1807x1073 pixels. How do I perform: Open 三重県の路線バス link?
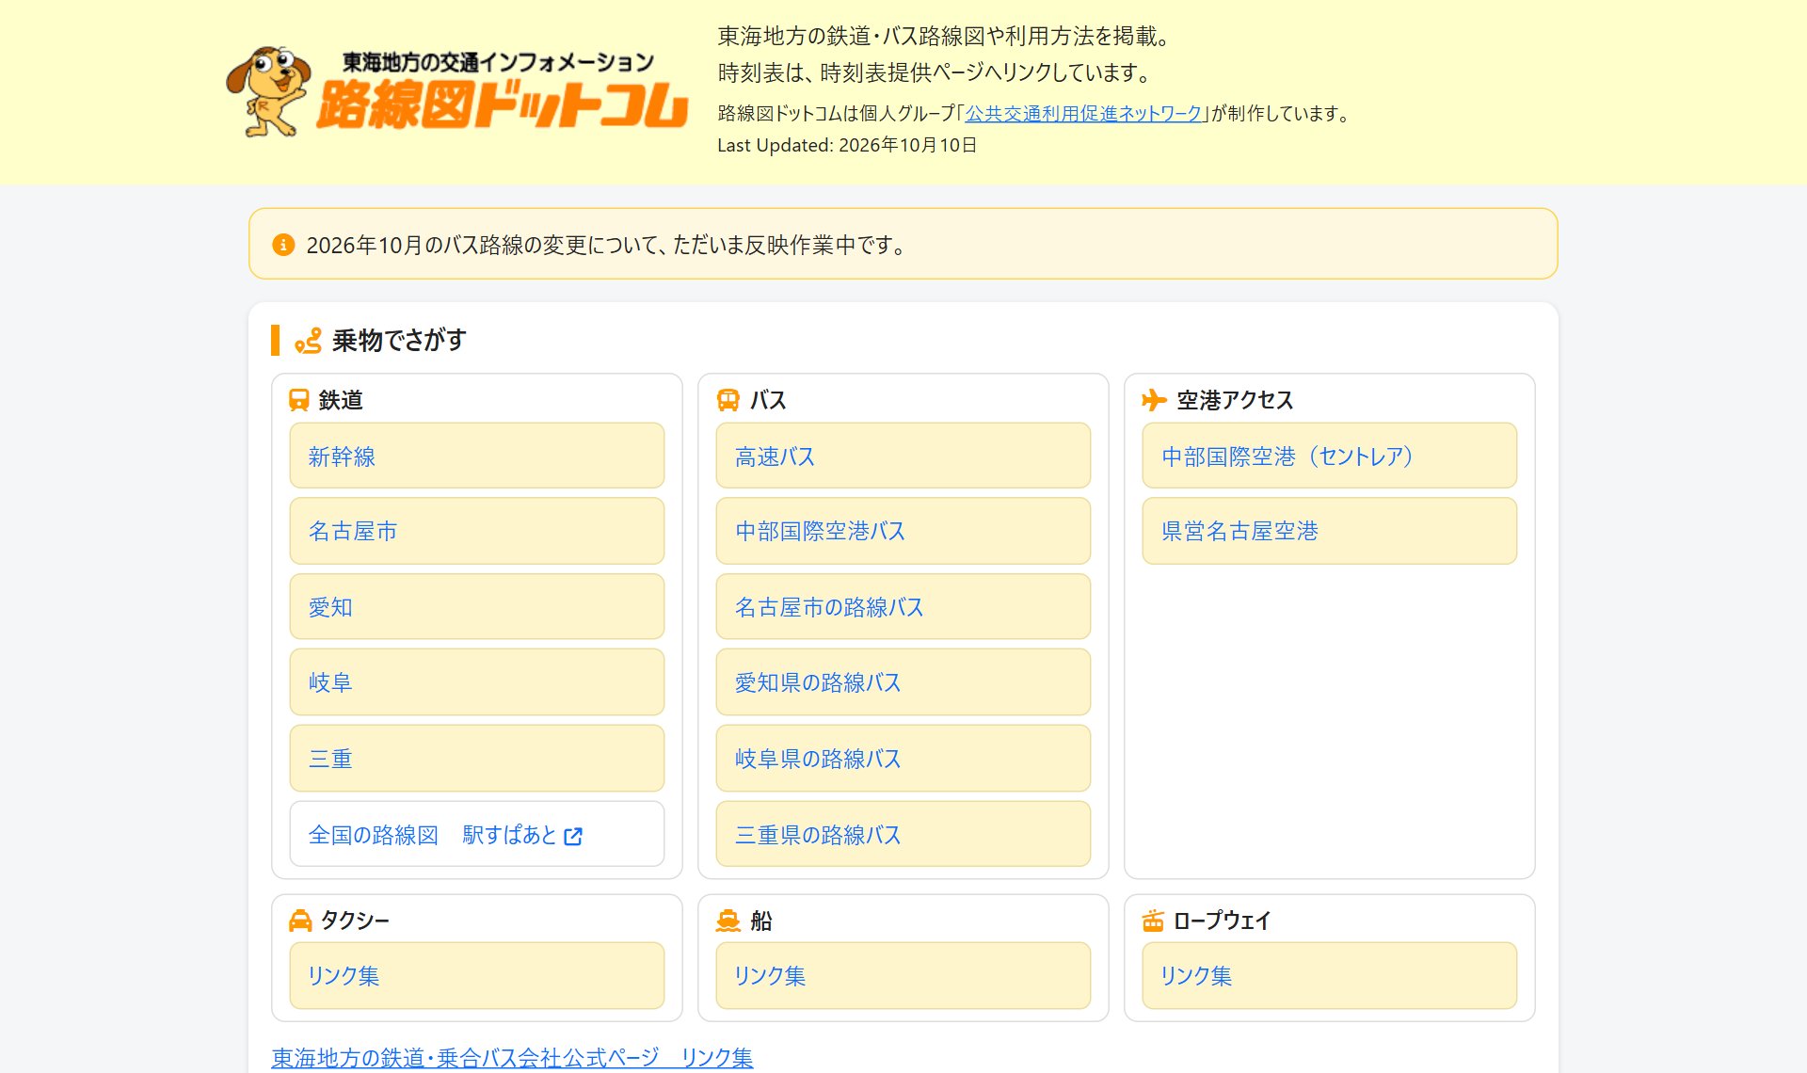pos(903,834)
